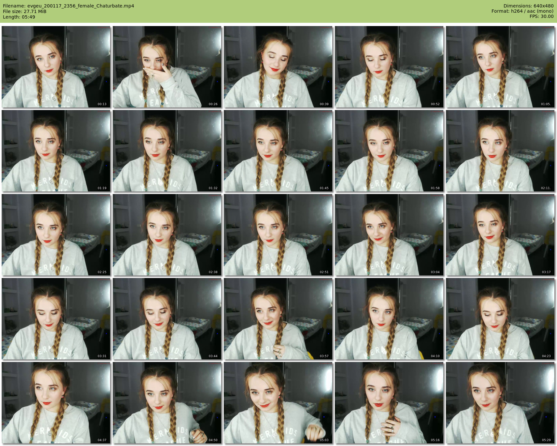This screenshot has width=557, height=446.
Task: Click the thumbnail marked 02:11
Action: (x=500, y=151)
